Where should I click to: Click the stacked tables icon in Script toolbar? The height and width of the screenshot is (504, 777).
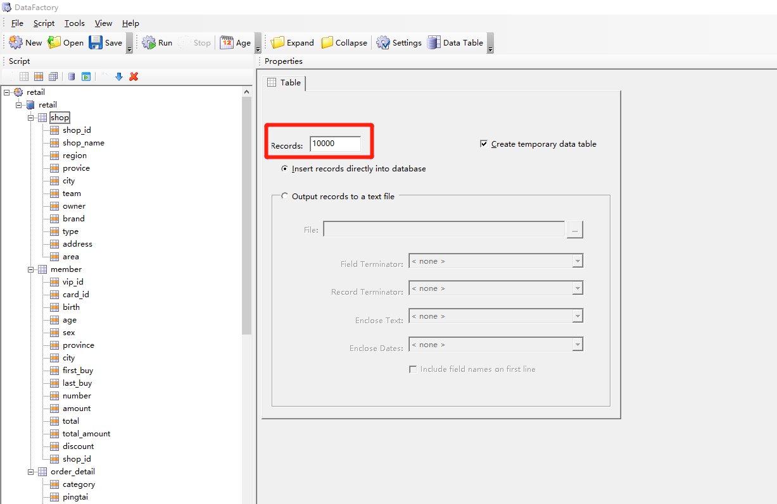53,77
